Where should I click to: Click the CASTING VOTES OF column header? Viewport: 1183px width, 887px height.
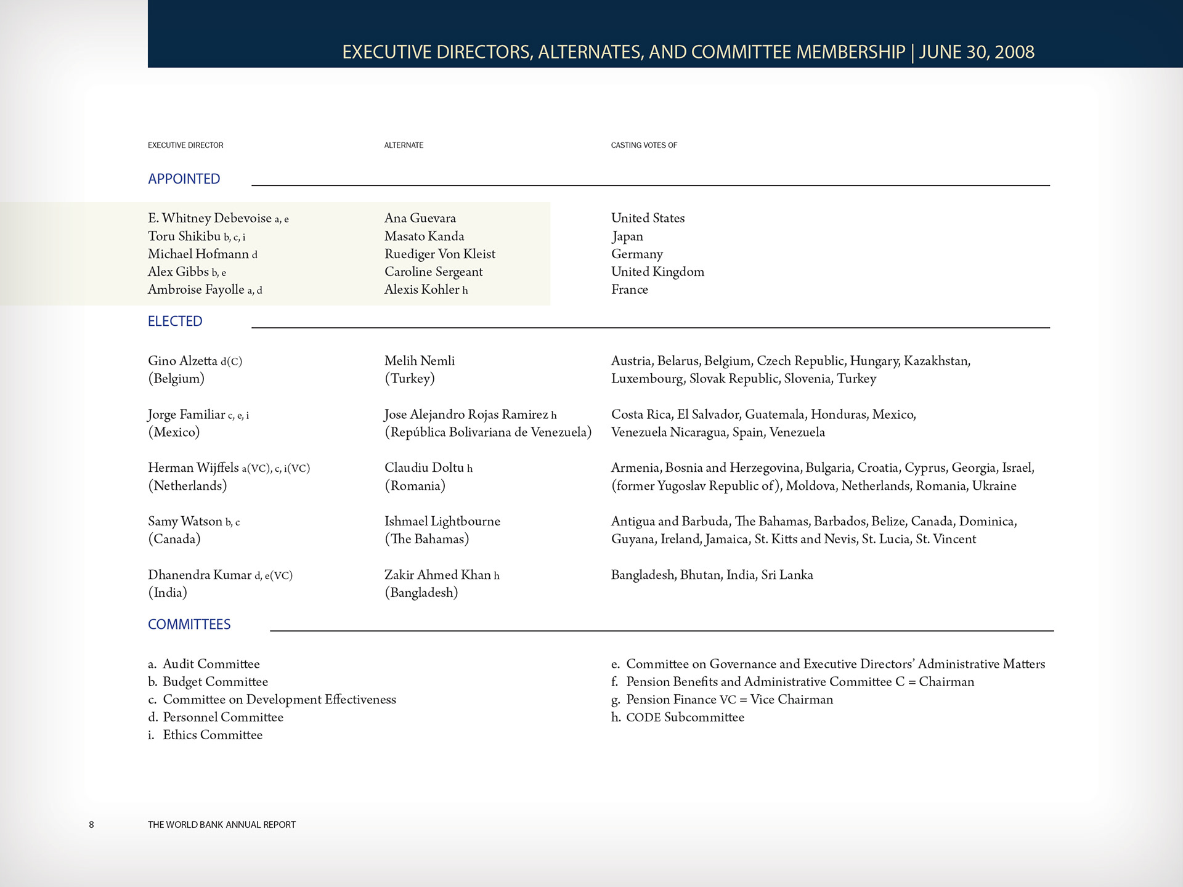pos(644,145)
